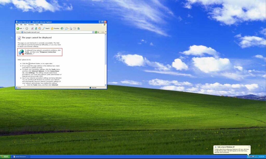This screenshot has height=159, width=266.
Task: Close the Take a tour of Windows XP balloon
Action: click(249, 147)
